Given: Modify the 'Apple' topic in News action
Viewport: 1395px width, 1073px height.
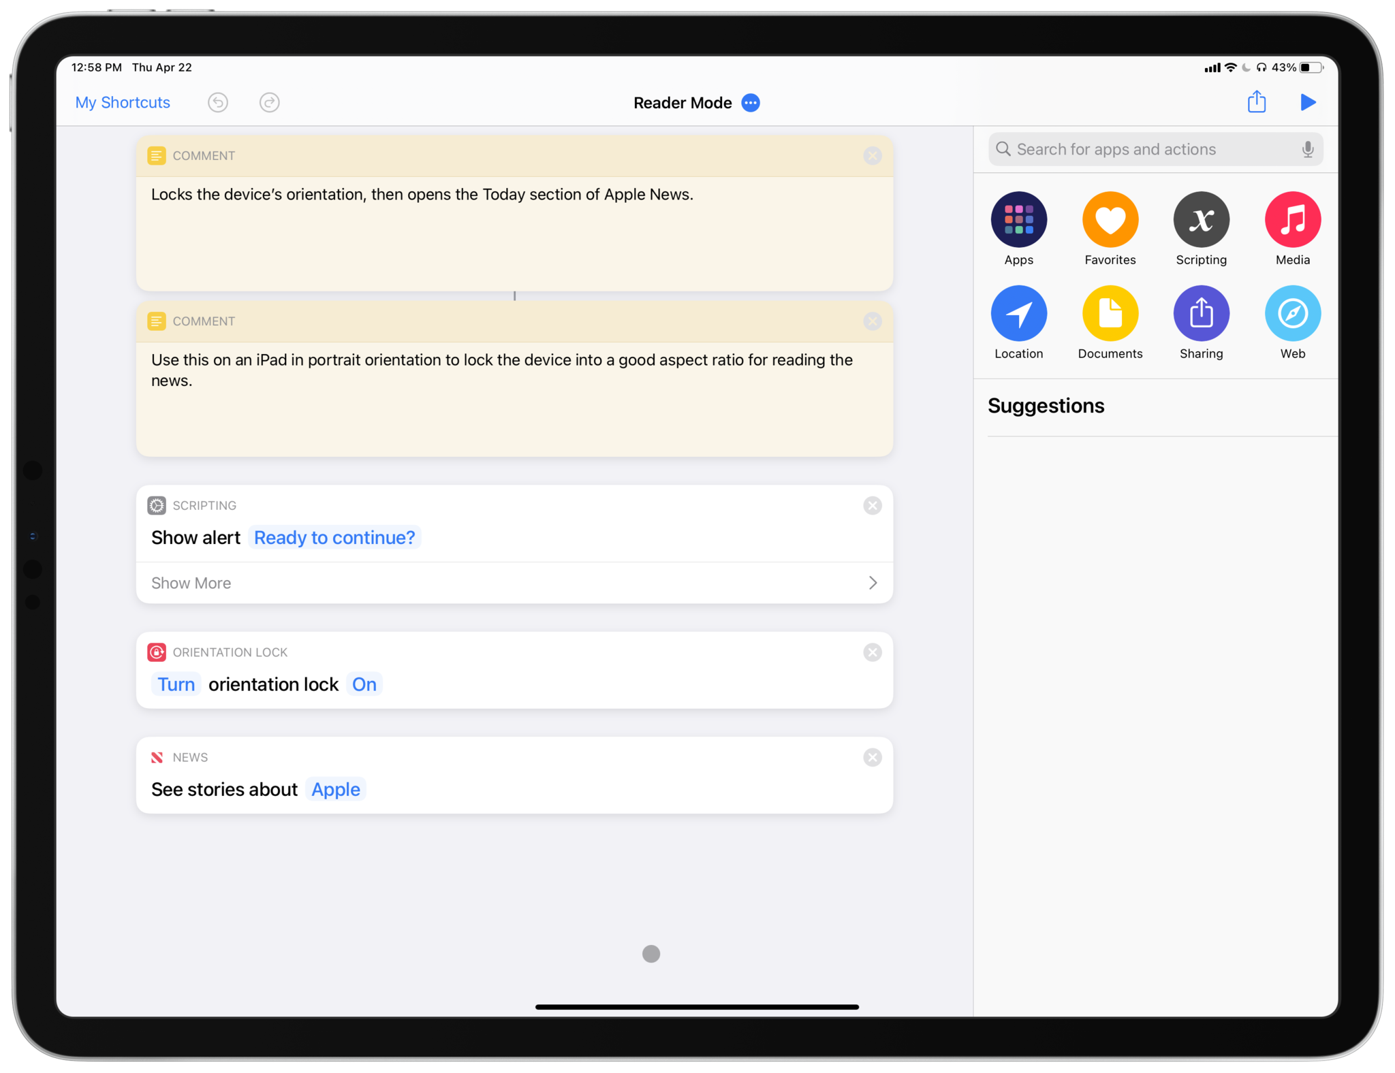Looking at the screenshot, I should (336, 789).
